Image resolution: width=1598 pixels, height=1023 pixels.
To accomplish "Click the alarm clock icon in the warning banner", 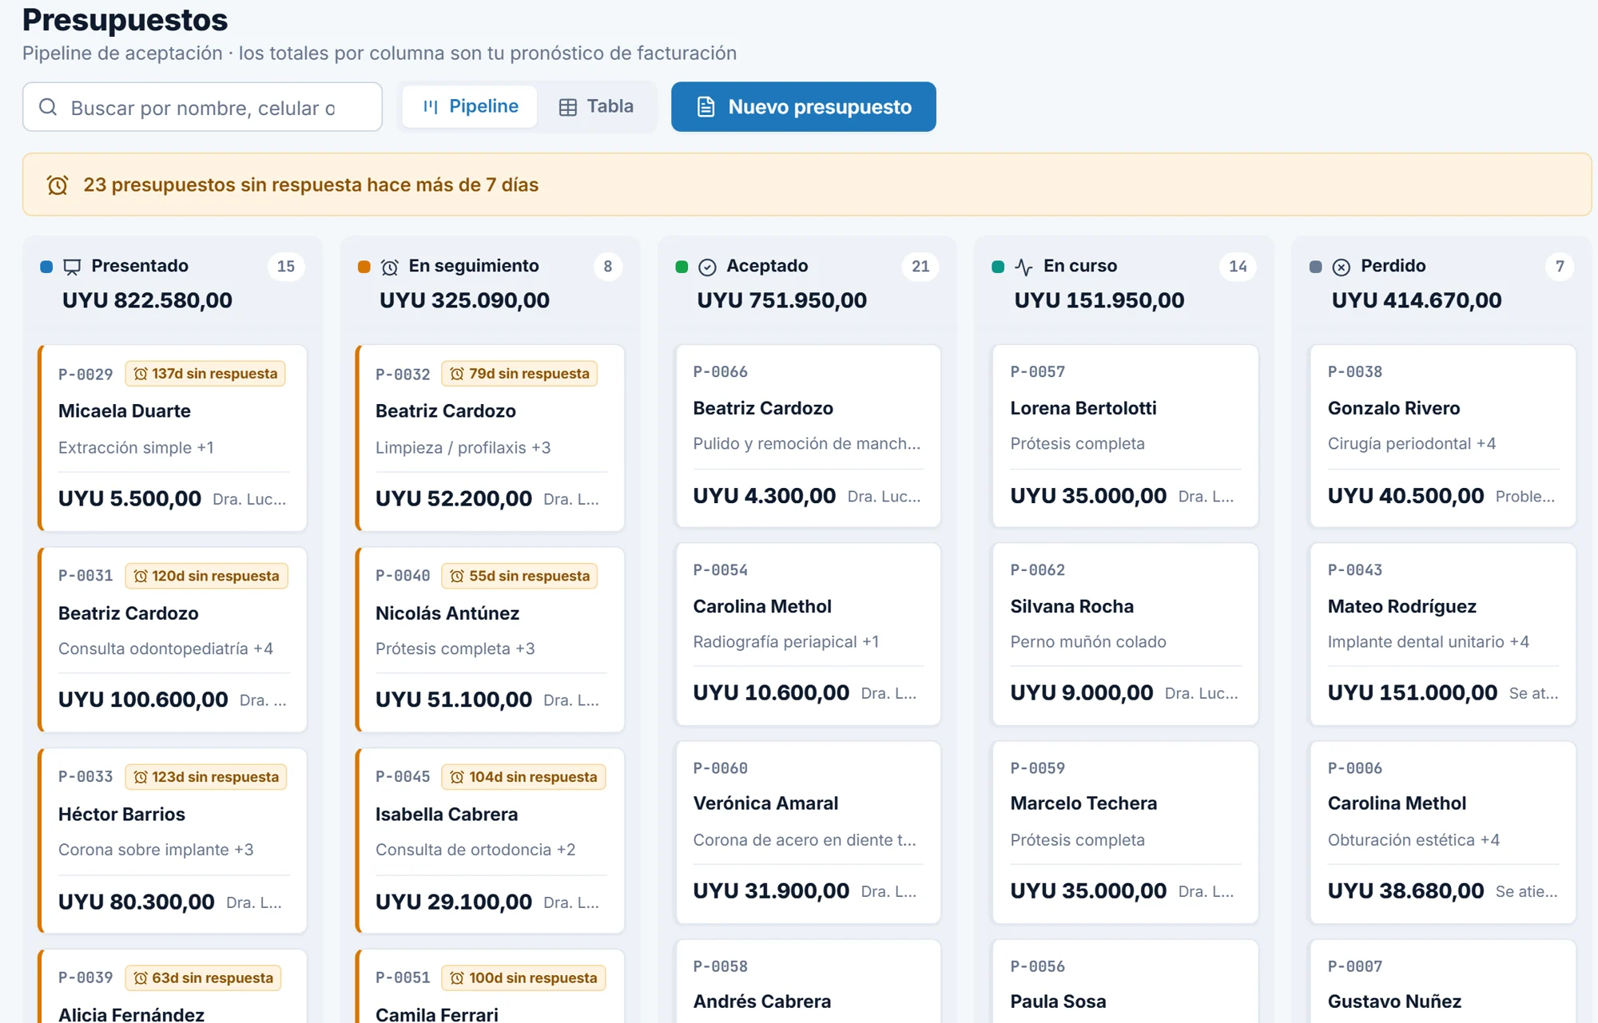I will coord(58,185).
